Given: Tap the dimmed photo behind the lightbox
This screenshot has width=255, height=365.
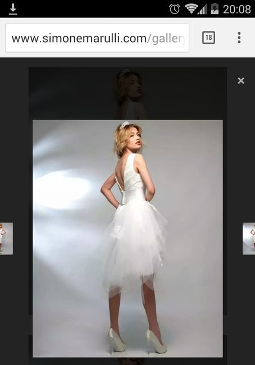Looking at the screenshot, I should pos(128,93).
